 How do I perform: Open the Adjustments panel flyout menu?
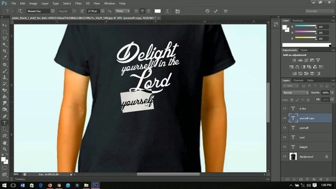click(x=333, y=50)
